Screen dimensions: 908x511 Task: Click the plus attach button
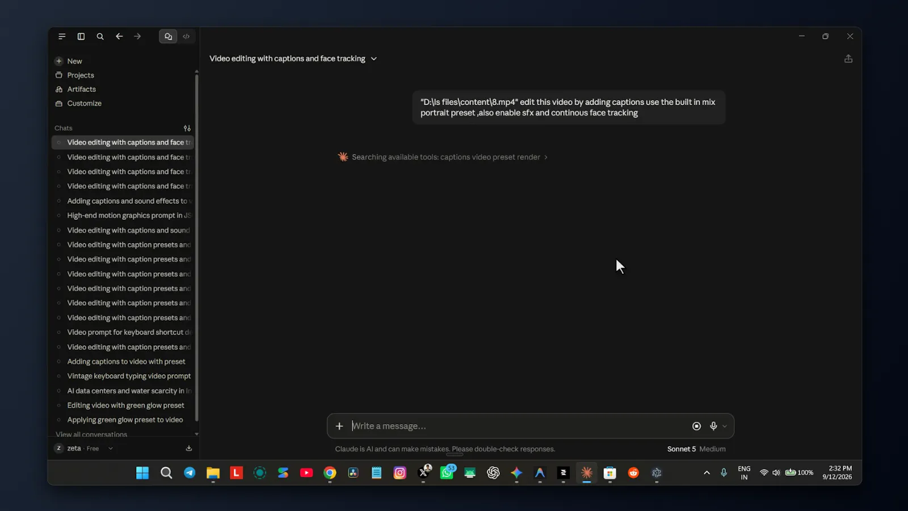tap(339, 426)
